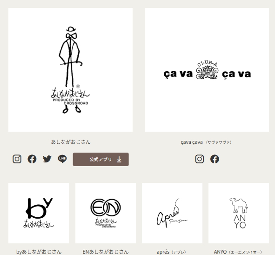This screenshot has width=275, height=255.
Task: Click the aprés (アプレ) caption link
Action: tap(171, 252)
